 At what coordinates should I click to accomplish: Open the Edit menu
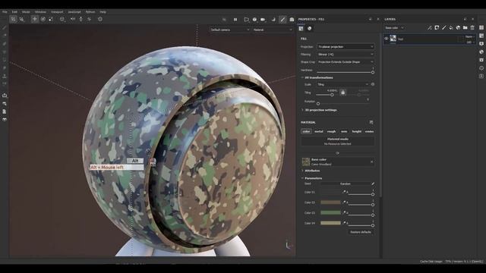[14, 12]
